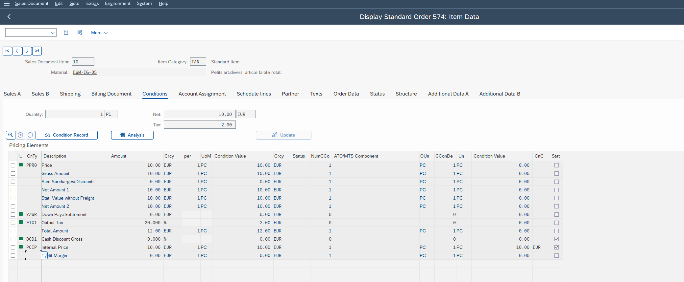The width and height of the screenshot is (684, 282).
Task: Open the Sales Document menu
Action: [x=32, y=4]
